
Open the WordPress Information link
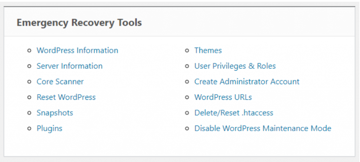click(x=77, y=51)
